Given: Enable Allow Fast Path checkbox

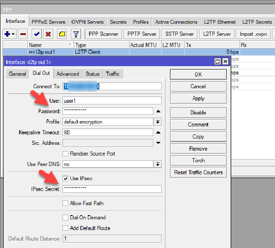Looking at the screenshot, I should click(65, 203).
